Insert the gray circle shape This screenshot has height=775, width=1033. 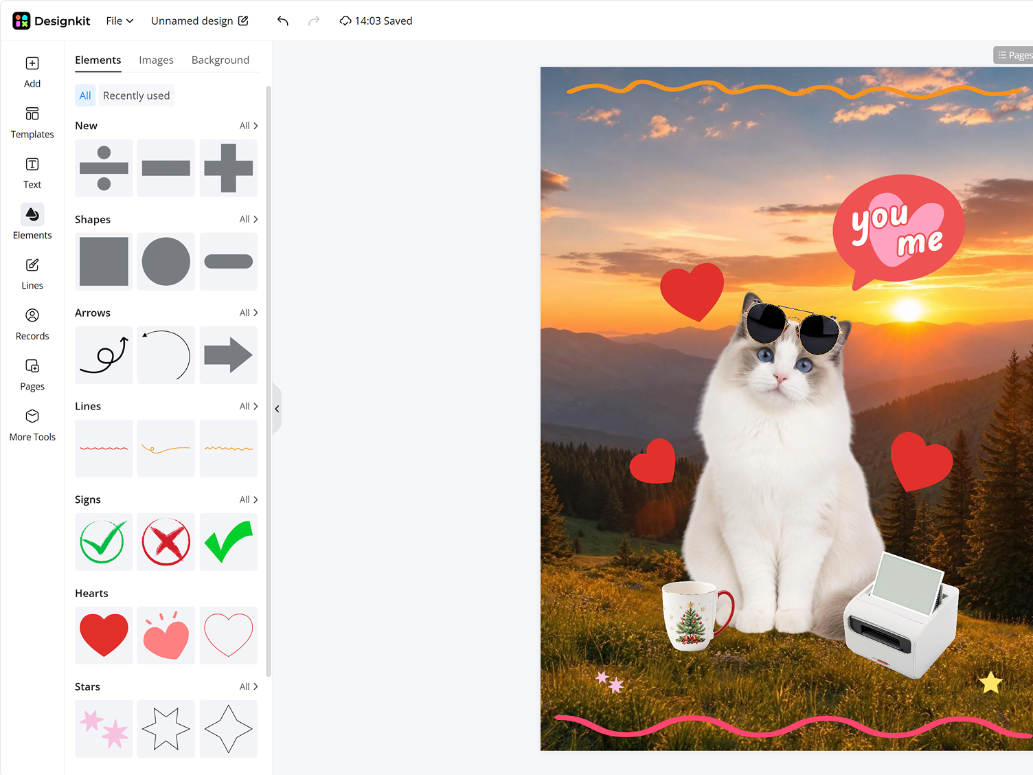[166, 262]
